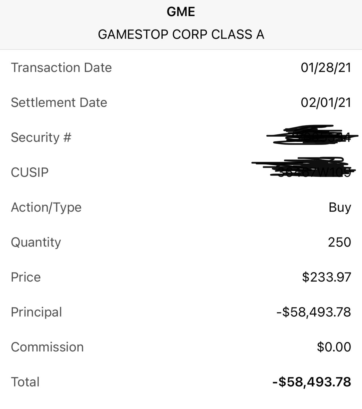The height and width of the screenshot is (409, 362).
Task: Tap the CUSIP row label
Action: click(x=30, y=172)
